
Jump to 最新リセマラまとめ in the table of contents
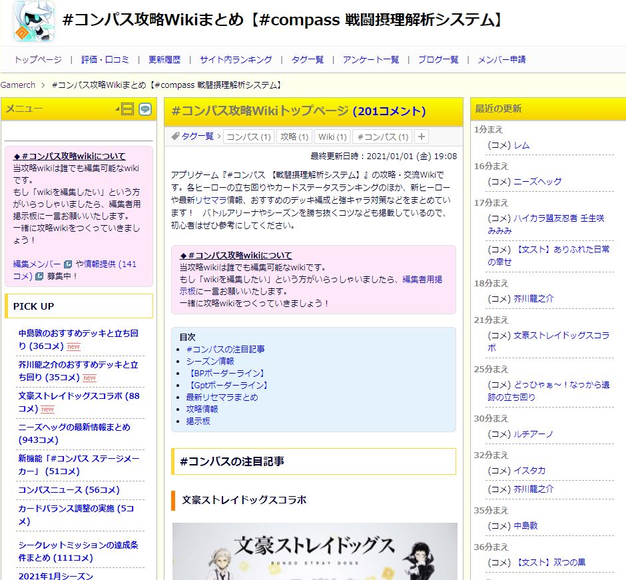point(222,397)
